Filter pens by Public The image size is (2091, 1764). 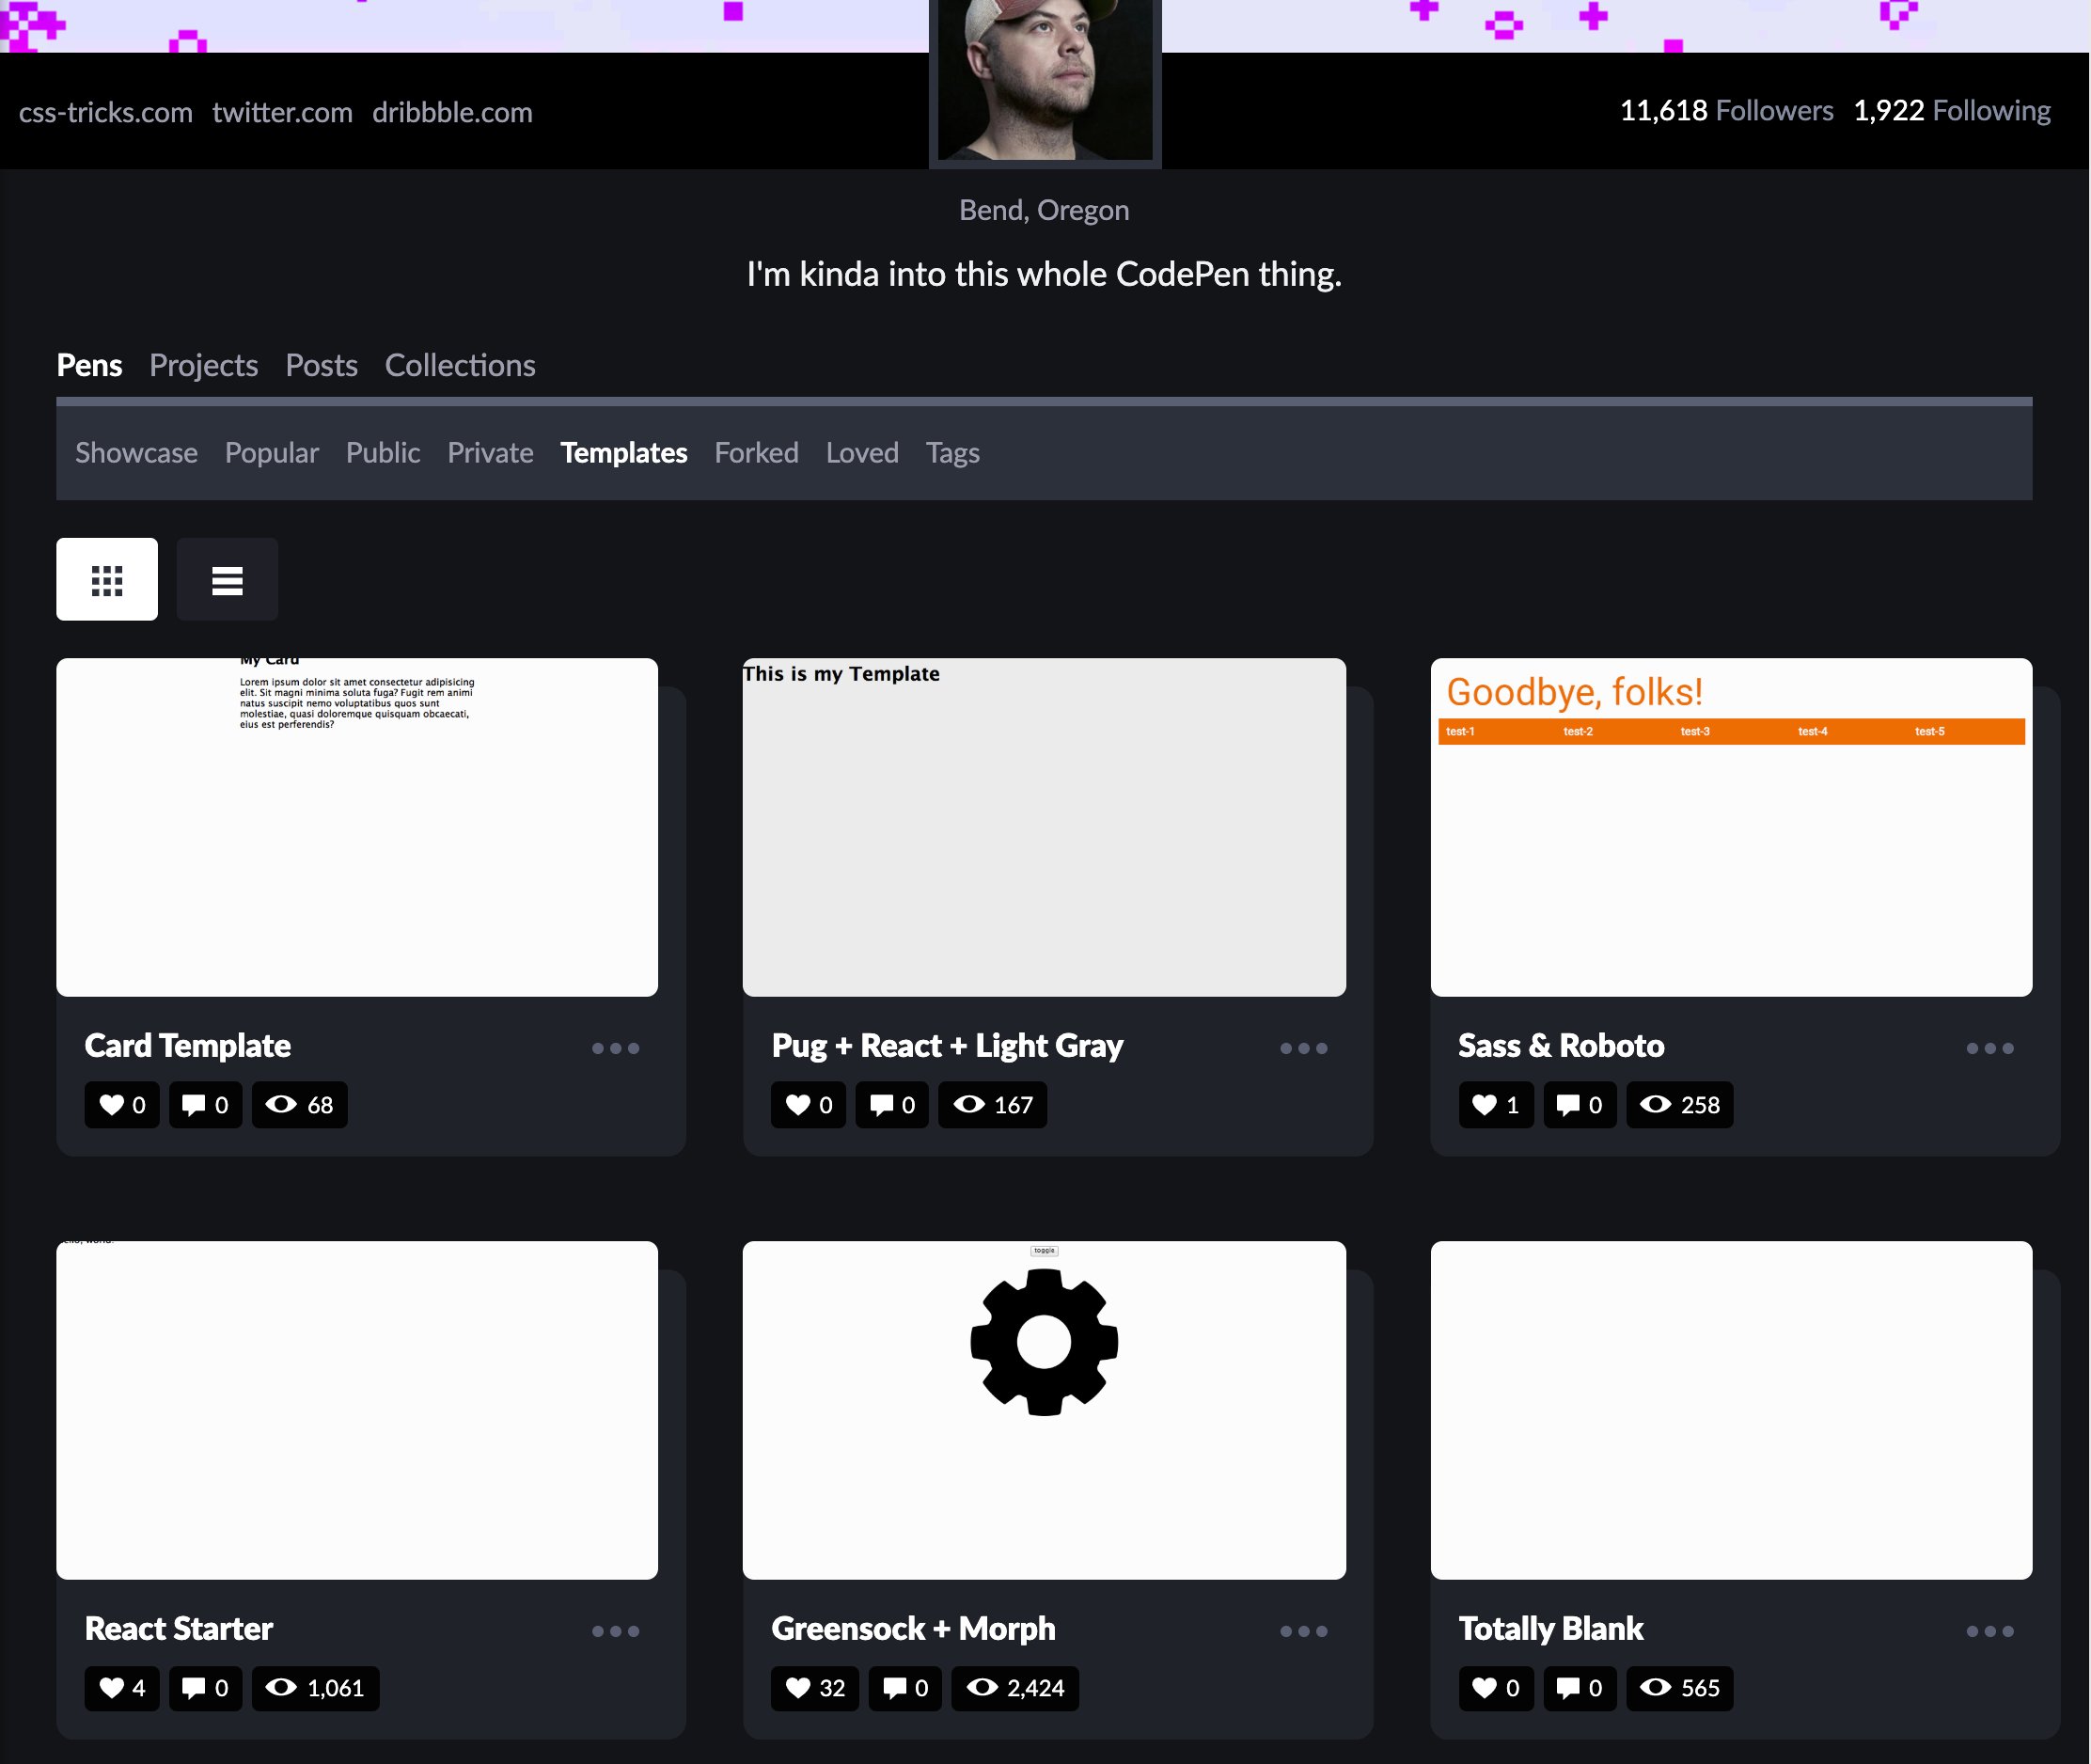coord(383,453)
